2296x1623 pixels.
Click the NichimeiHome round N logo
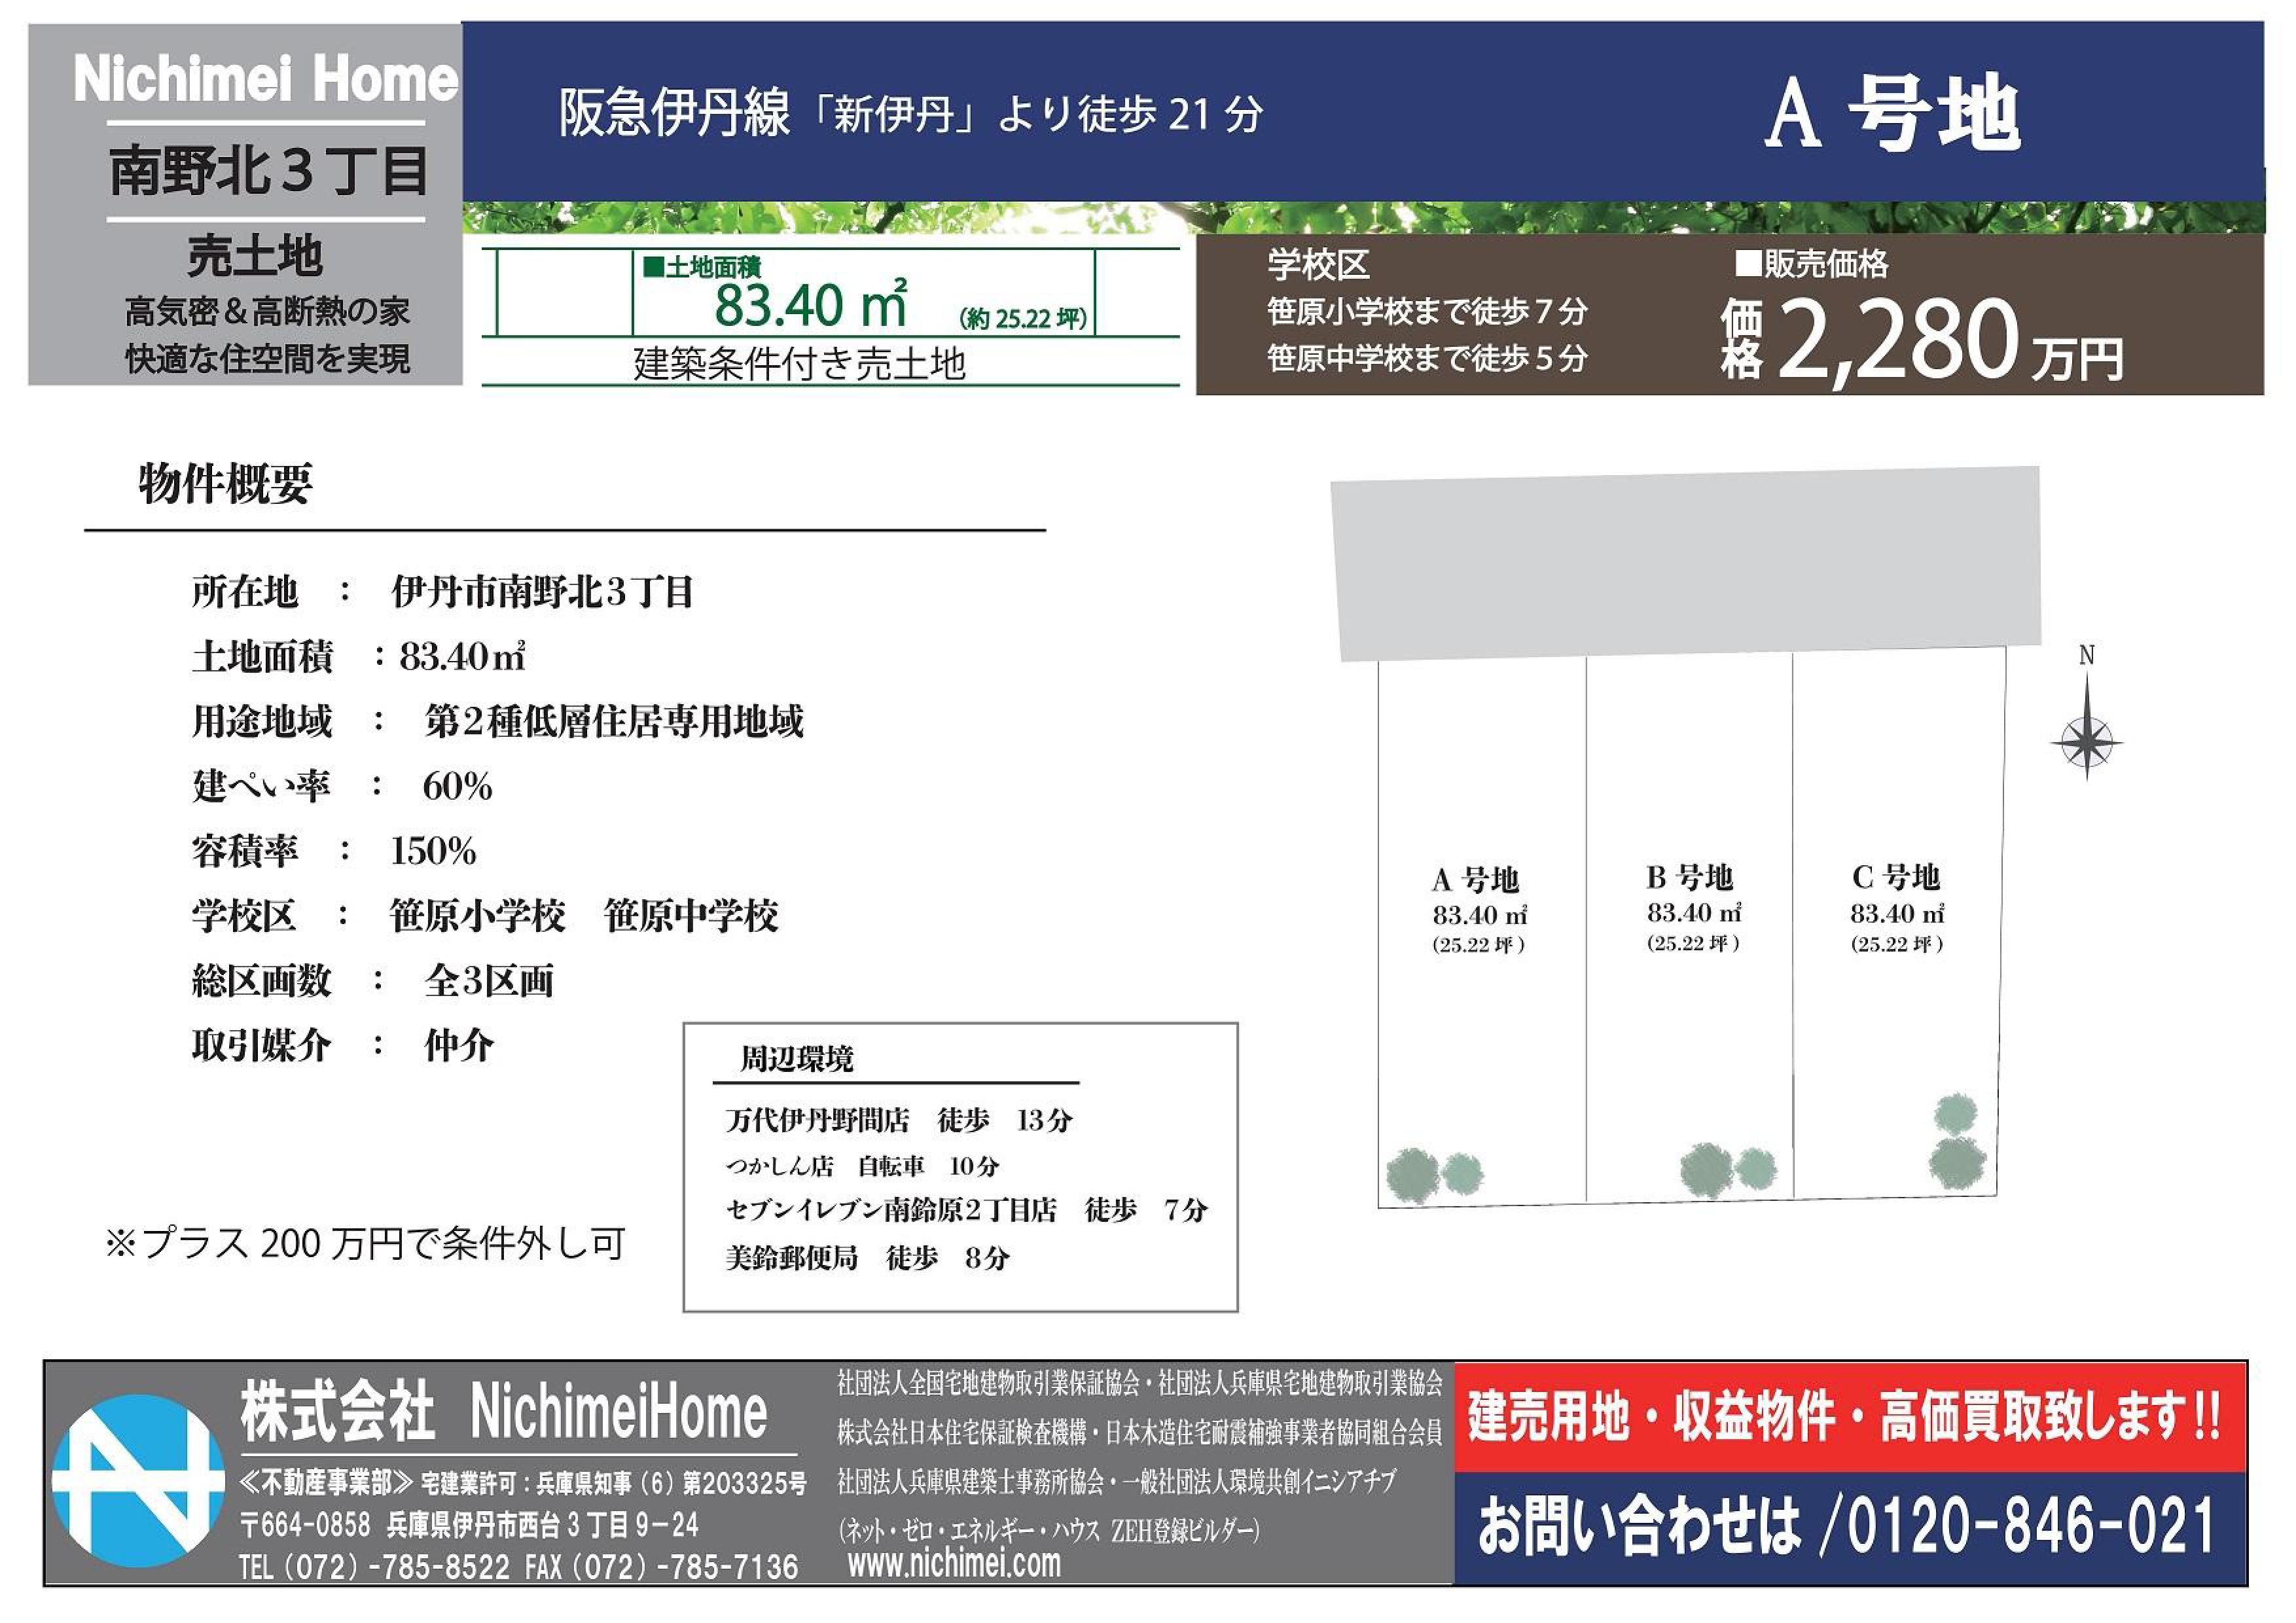coord(138,1481)
